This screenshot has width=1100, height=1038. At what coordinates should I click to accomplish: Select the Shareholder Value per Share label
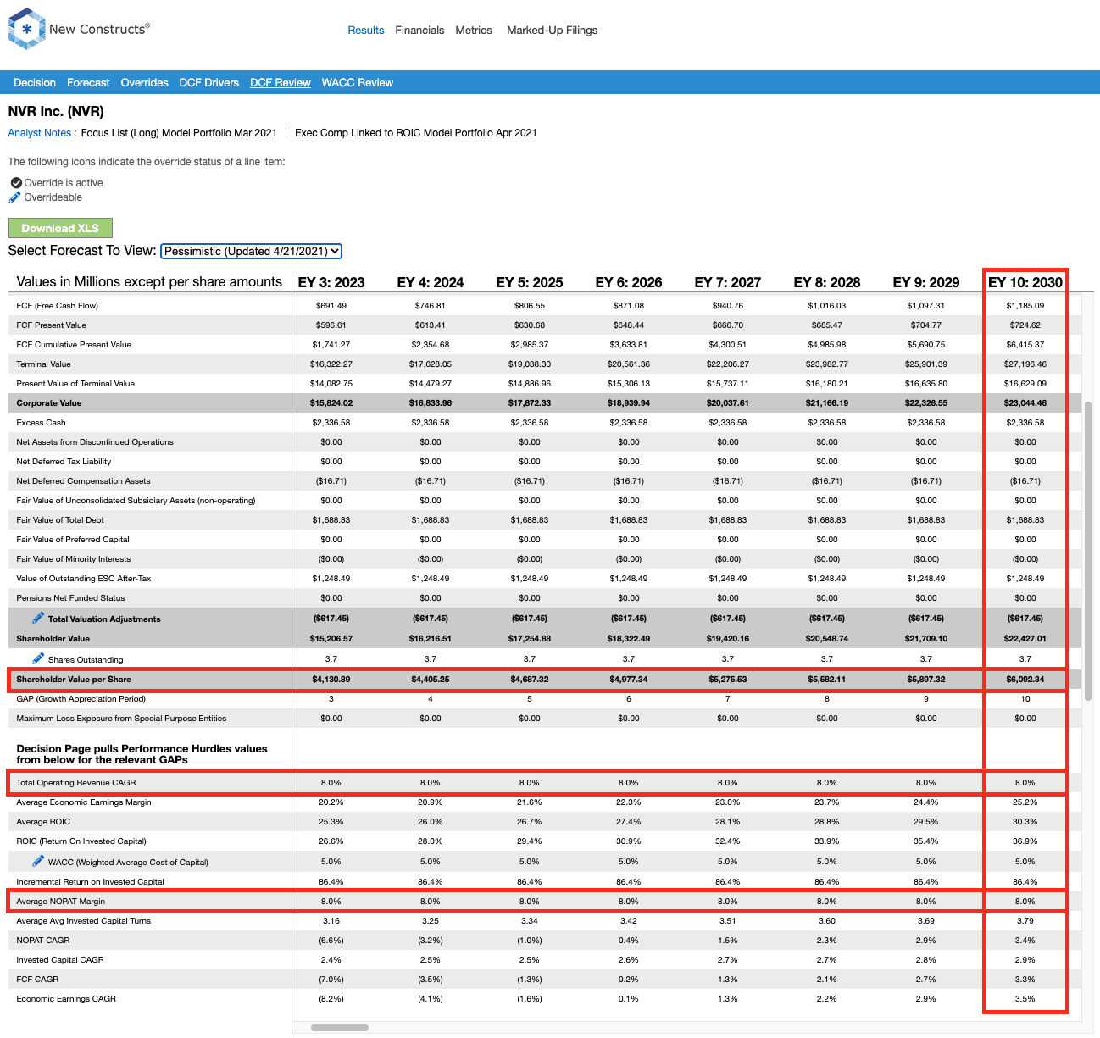74,679
